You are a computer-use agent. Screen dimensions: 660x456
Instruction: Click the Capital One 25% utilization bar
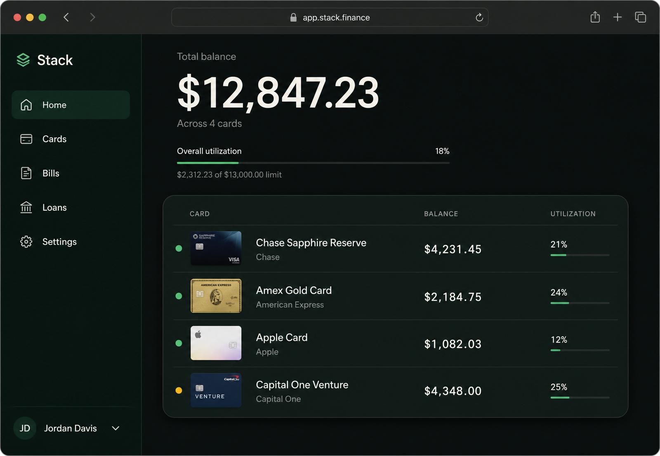(580, 397)
